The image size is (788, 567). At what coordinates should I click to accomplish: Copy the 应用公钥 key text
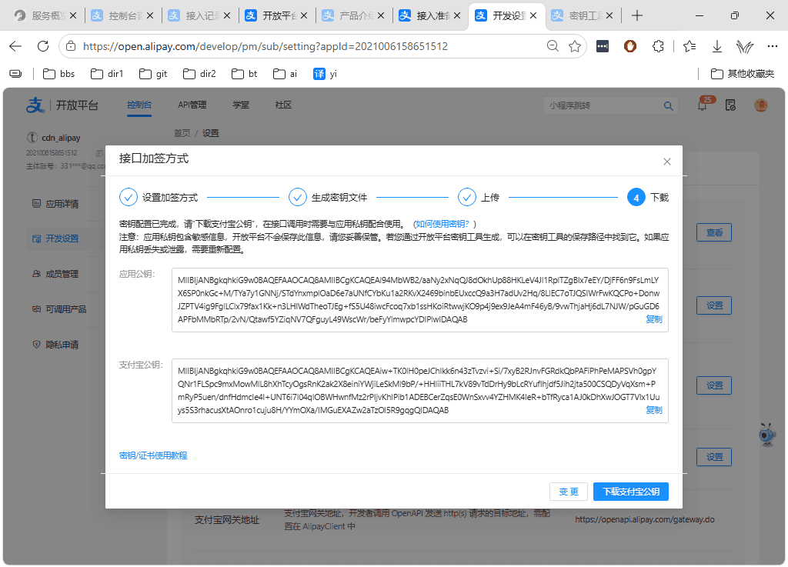653,319
